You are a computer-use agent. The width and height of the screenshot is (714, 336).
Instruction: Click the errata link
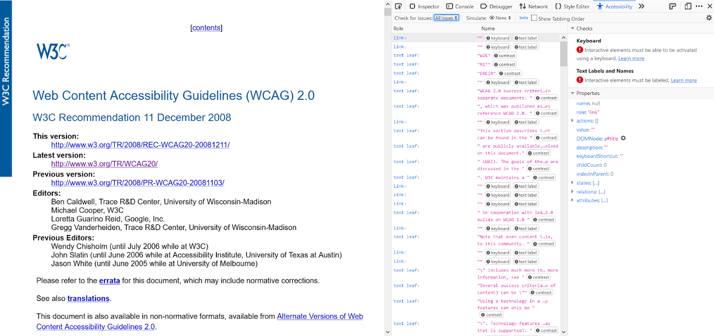(x=109, y=281)
